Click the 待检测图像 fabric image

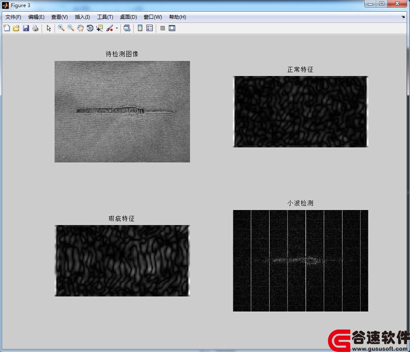[x=122, y=111]
